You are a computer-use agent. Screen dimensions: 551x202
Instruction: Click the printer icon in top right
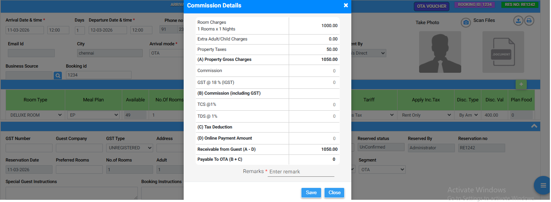click(x=529, y=21)
